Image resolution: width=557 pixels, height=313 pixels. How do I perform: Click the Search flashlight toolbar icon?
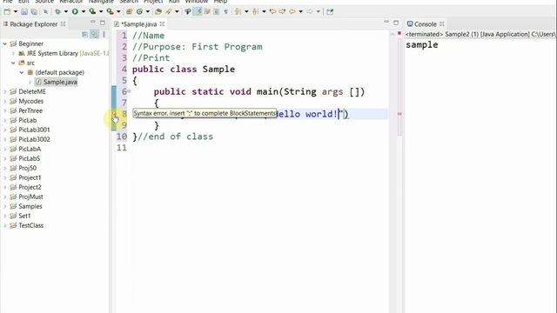168,11
